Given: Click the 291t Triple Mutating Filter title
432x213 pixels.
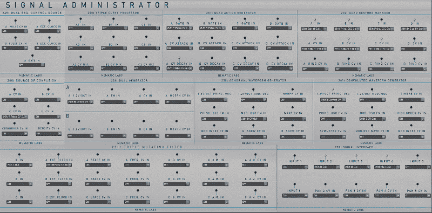Looking at the screenshot, I should pyautogui.click(x=147, y=147).
